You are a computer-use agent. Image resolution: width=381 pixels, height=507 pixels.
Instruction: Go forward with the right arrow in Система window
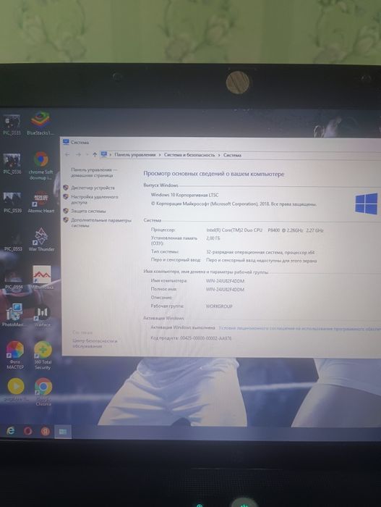(79, 154)
